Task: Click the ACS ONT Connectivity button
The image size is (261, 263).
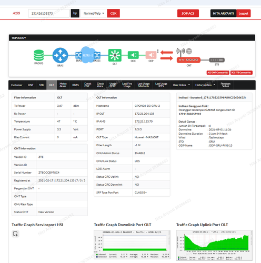Action: tap(218, 73)
